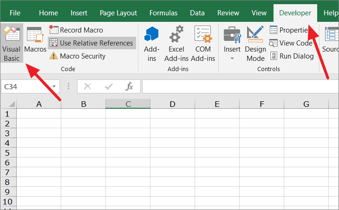
Task: Select row 9 header
Action: coord(8,191)
